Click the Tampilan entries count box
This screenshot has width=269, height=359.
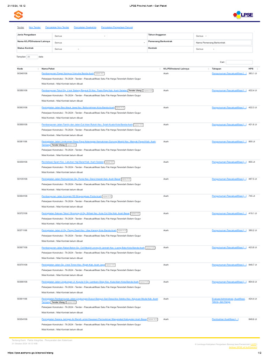coord(32,56)
